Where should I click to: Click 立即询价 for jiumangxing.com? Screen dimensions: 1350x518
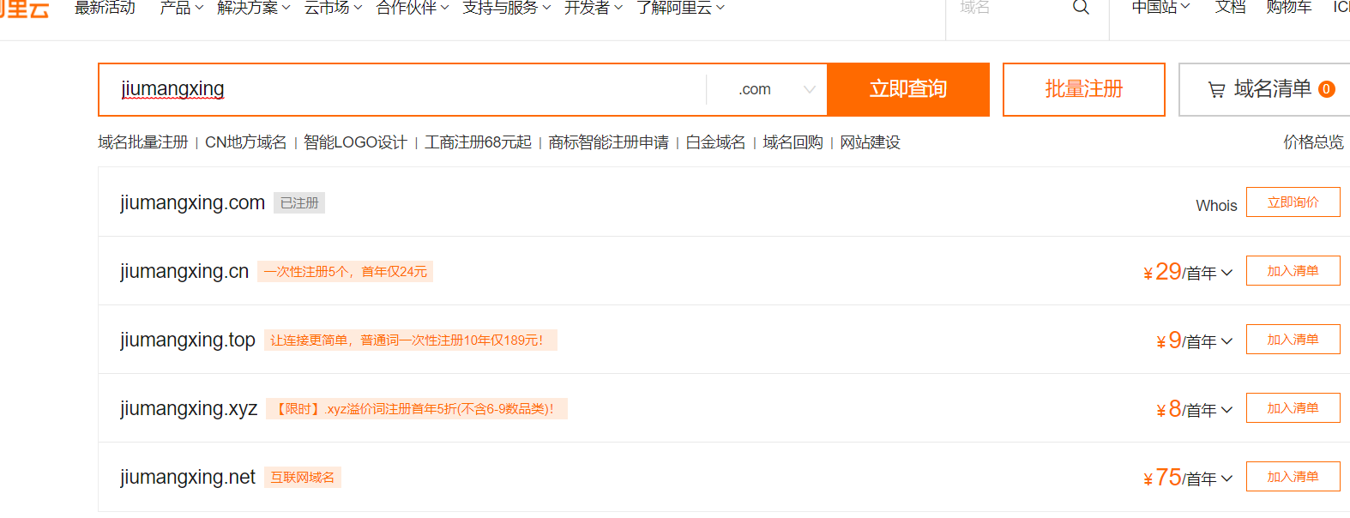1293,202
